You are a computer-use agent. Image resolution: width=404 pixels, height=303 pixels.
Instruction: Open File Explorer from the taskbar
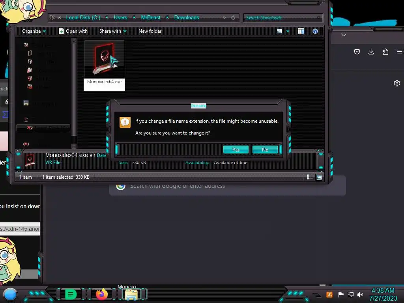point(131,294)
